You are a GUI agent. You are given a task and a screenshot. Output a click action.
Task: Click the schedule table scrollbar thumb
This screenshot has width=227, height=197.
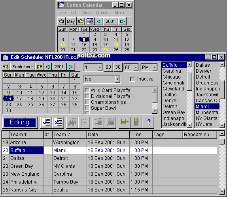pyautogui.click(x=222, y=142)
